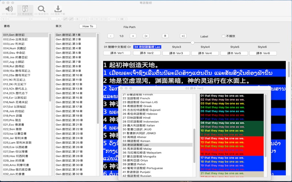The width and height of the screenshot is (292, 182).
Task: Click the How To button
Action: [x=88, y=26]
